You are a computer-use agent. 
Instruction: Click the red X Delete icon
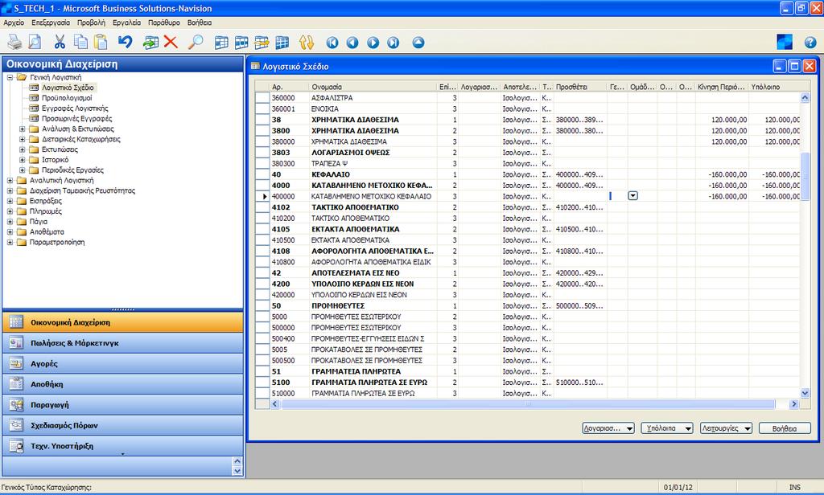pyautogui.click(x=171, y=42)
